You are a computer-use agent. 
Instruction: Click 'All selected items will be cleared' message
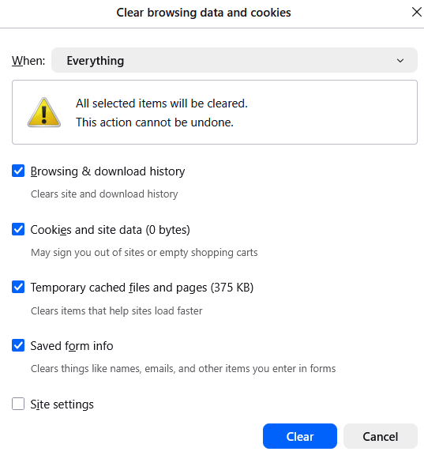[x=162, y=103]
